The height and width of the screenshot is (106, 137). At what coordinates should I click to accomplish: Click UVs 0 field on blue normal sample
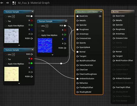pos(47,26)
